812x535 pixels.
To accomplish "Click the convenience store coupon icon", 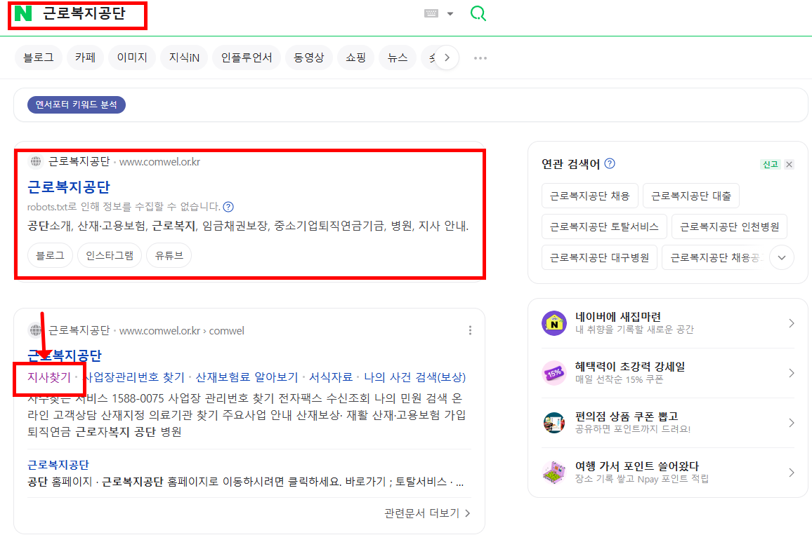I will click(554, 422).
